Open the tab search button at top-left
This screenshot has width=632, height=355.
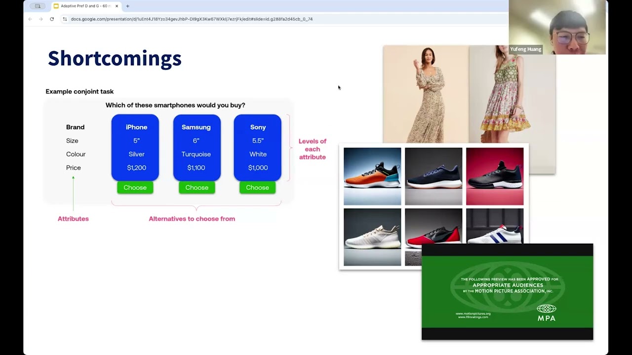38,6
